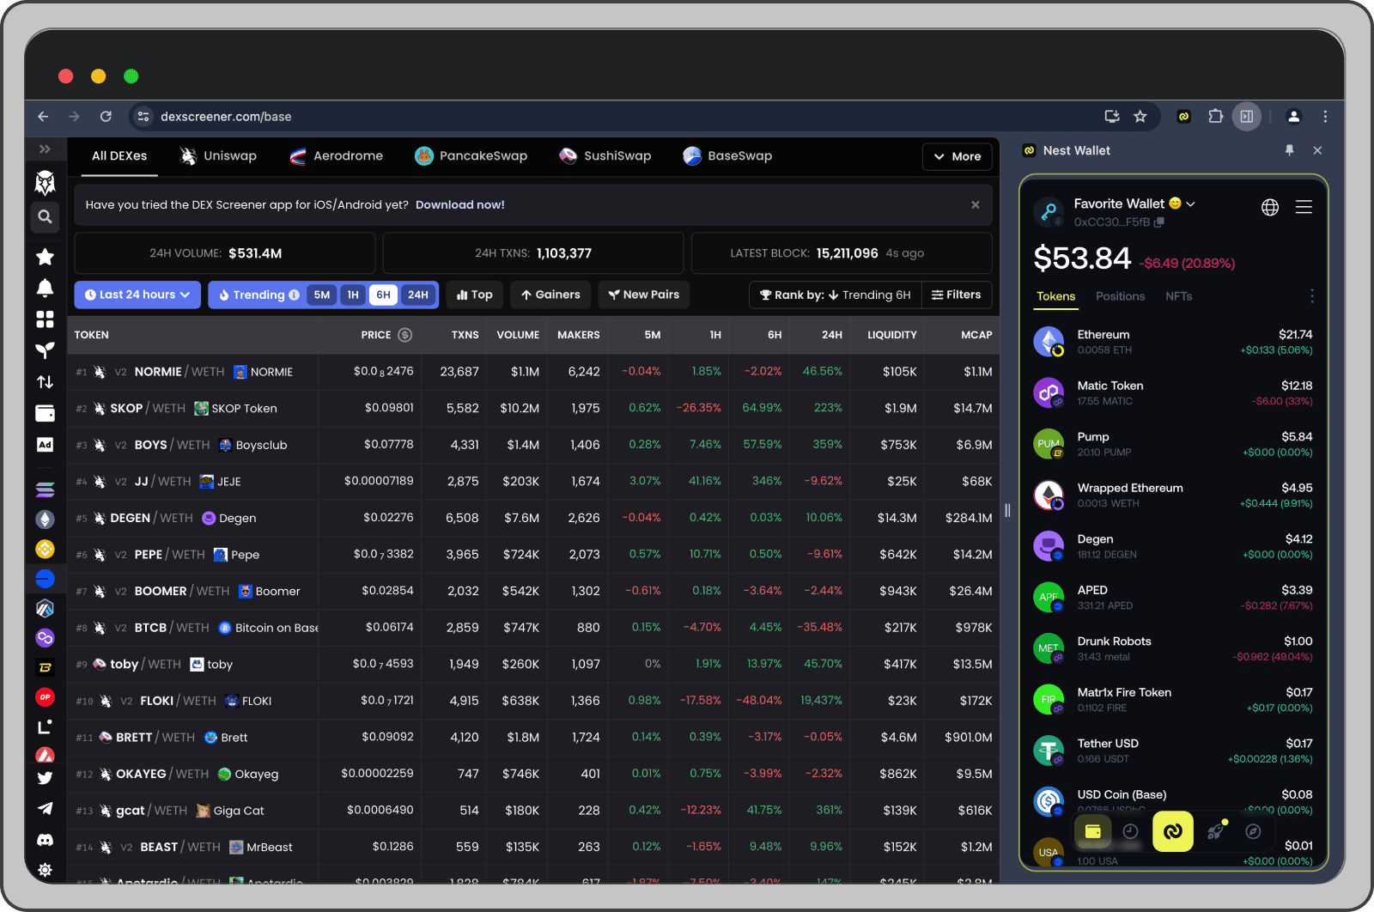The height and width of the screenshot is (912, 1374).
Task: Switch to Uniswap tab
Action: click(218, 156)
